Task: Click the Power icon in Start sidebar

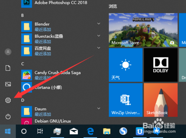Action: click(8, 117)
